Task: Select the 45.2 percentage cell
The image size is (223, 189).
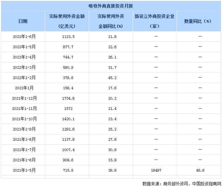Action: coord(111,78)
